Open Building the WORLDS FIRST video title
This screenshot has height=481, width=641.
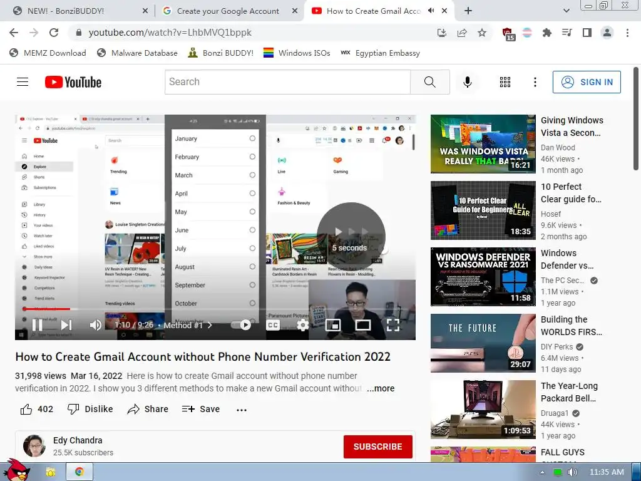571,326
